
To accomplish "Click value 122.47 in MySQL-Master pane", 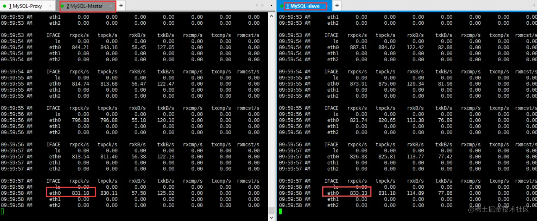I will tap(166, 84).
